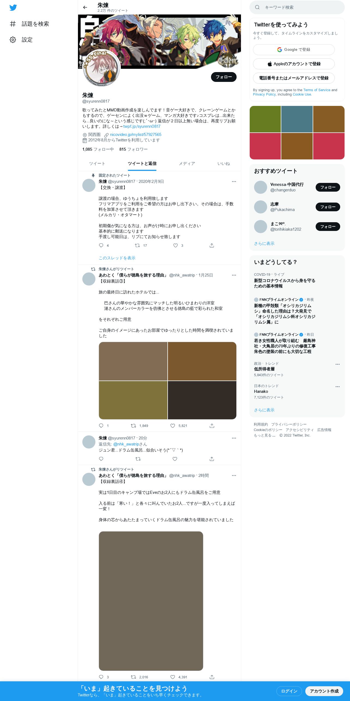Click the search magnifier icon

tap(257, 7)
